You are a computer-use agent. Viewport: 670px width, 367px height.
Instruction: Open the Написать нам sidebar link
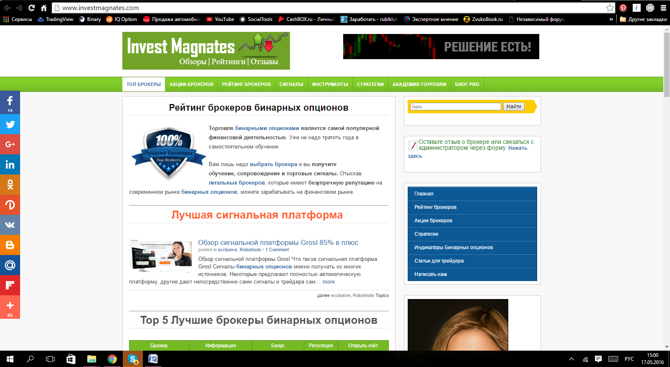pyautogui.click(x=472, y=274)
